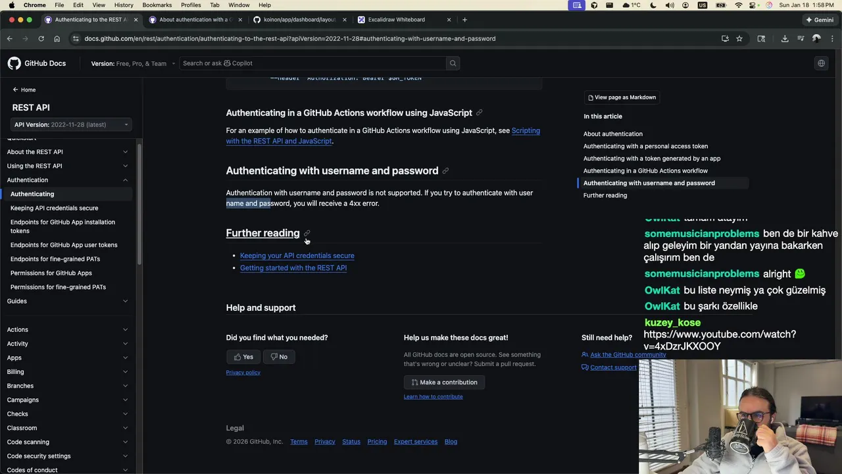Open Scripting with the REST API link
842x474 pixels.
point(383,136)
